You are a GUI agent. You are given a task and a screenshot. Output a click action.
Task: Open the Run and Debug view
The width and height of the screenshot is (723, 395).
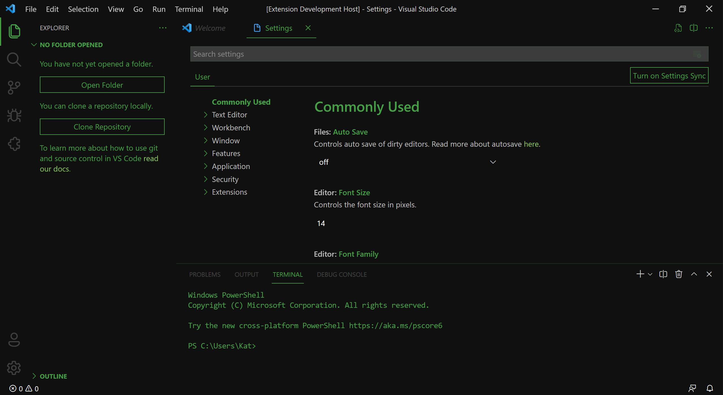coord(14,116)
